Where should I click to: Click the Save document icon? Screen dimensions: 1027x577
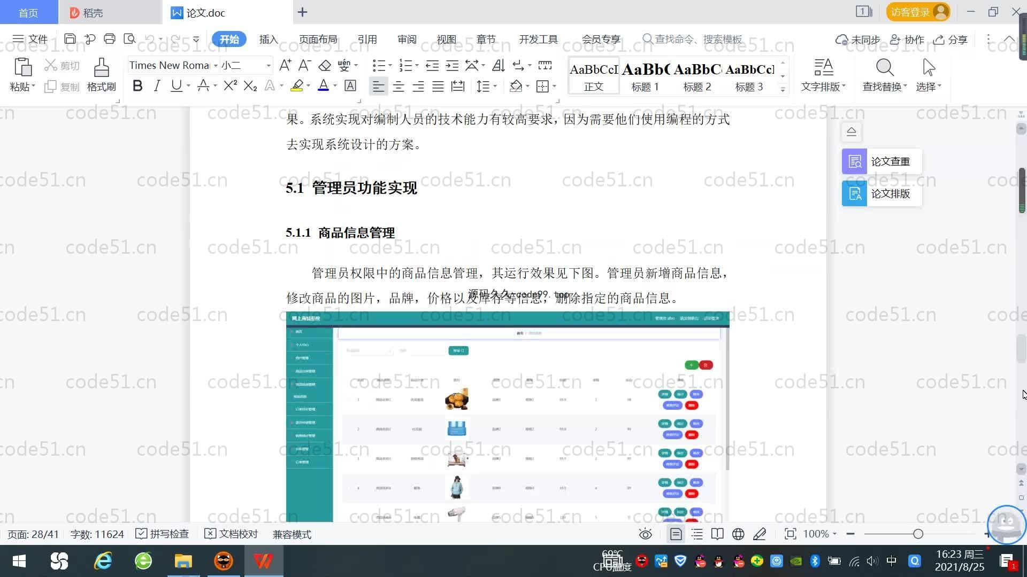[70, 39]
